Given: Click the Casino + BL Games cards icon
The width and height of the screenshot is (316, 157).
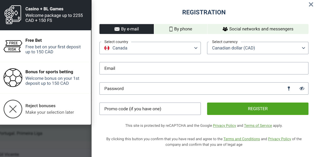Looking at the screenshot, I should 13,15.
